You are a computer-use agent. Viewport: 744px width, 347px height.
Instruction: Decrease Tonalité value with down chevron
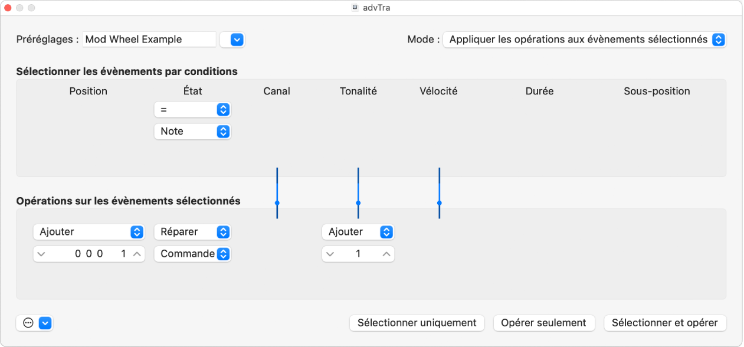pos(330,254)
